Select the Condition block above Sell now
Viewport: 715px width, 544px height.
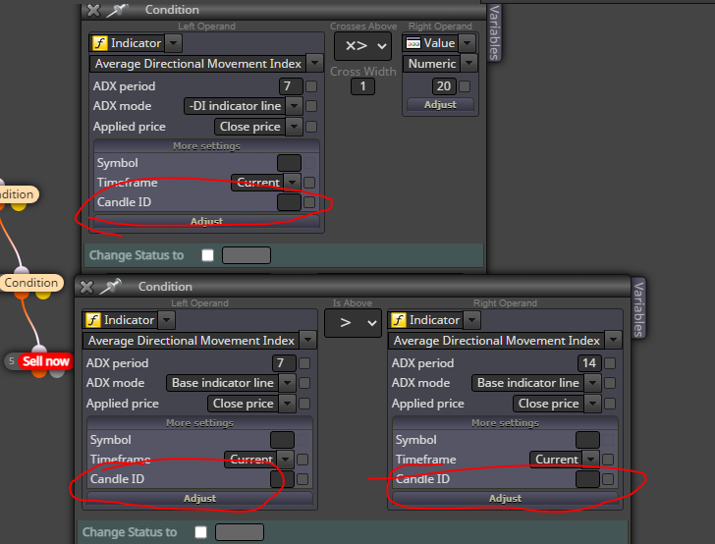pos(31,283)
